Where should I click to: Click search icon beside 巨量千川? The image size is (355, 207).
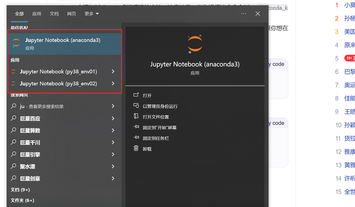[13, 142]
